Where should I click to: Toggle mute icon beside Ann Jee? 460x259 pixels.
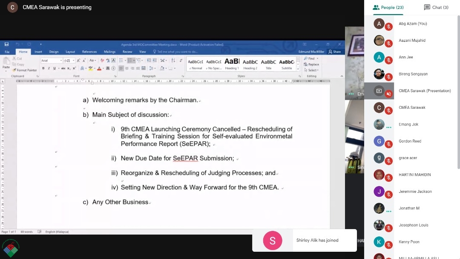point(389,60)
